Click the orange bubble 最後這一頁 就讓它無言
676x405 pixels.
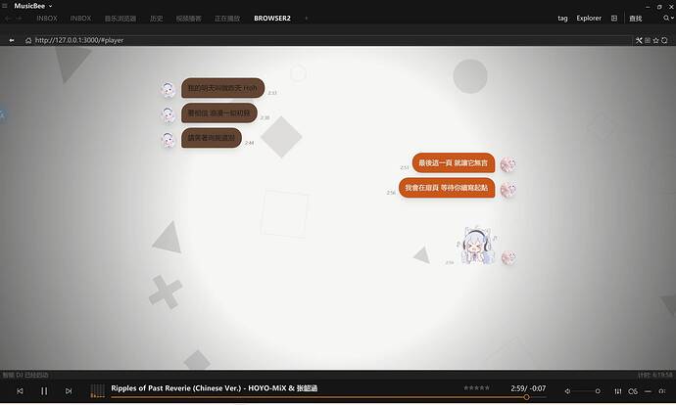(453, 162)
